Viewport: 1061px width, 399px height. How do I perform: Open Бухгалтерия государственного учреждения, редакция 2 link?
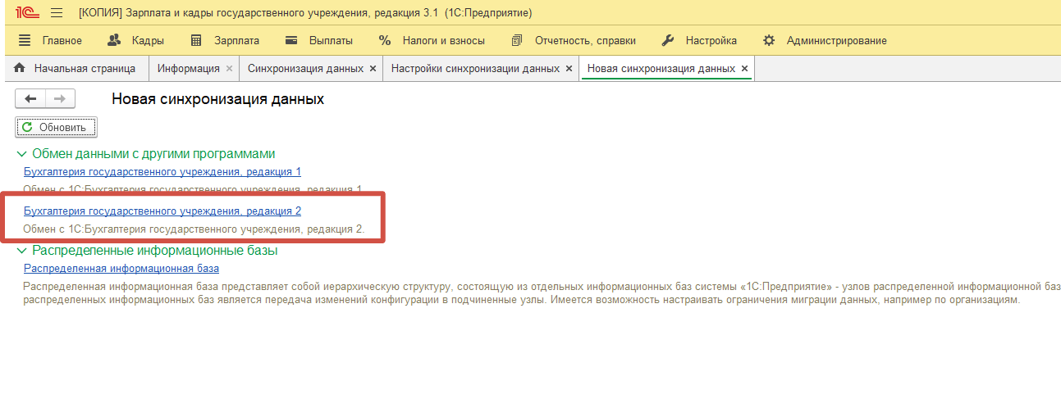tap(162, 211)
